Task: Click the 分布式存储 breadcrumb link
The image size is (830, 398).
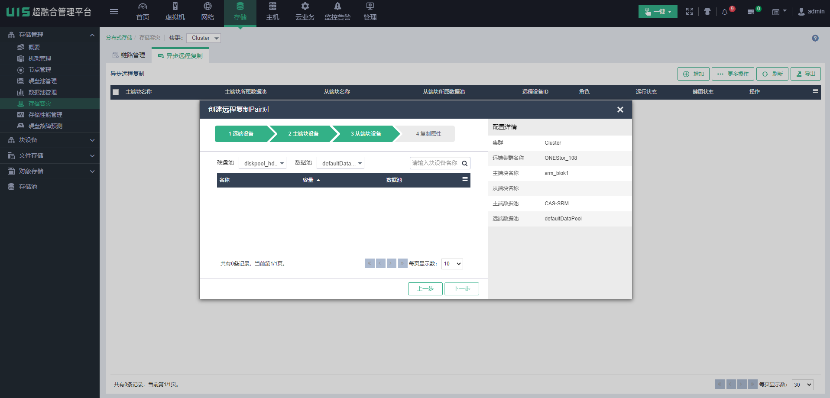Action: [119, 38]
